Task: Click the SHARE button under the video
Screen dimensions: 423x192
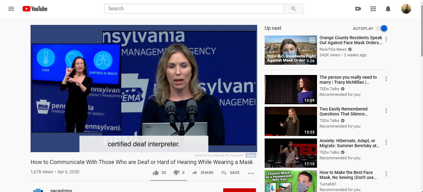Action: point(203,173)
